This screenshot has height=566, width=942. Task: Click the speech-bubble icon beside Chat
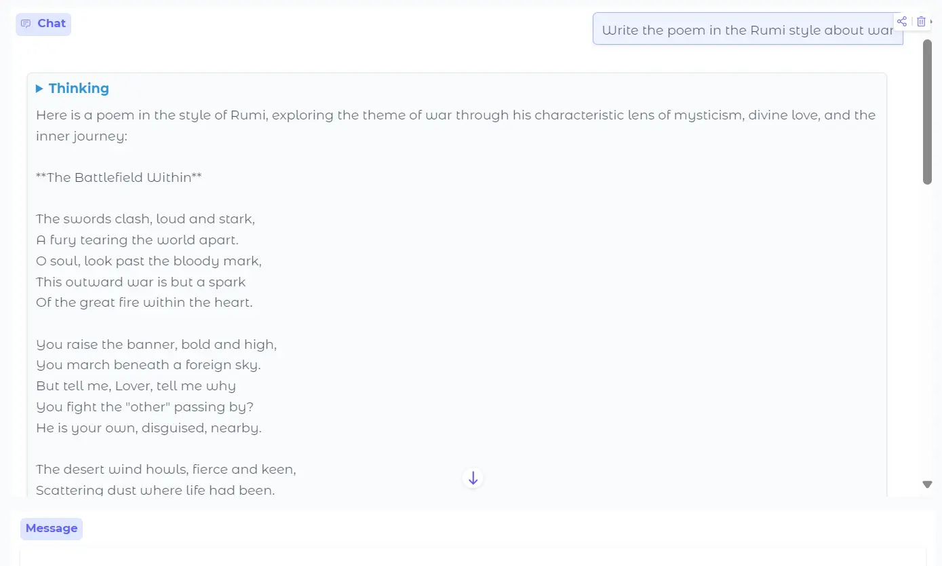point(26,23)
